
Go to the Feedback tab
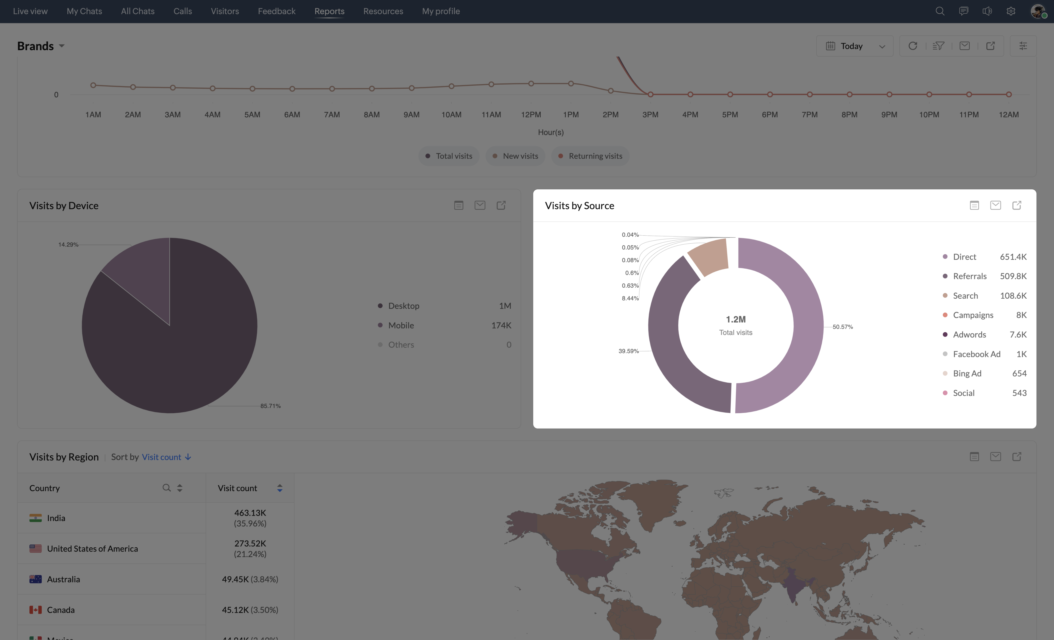coord(276,11)
